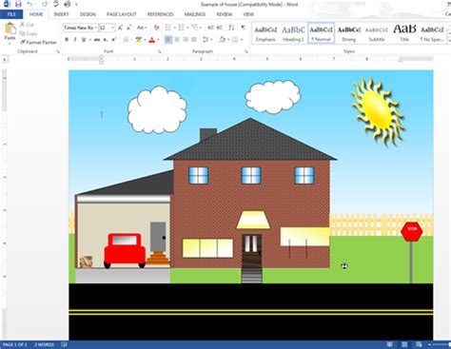Click the Redo/Repeat icon in quick access toolbar
The width and height of the screenshot is (451, 349).
coord(45,4)
